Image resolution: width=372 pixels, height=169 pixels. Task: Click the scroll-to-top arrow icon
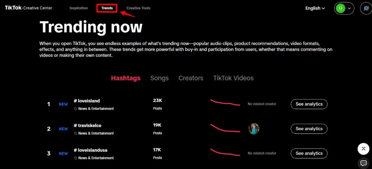click(363, 148)
